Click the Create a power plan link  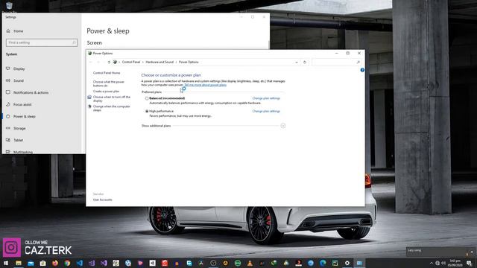pyautogui.click(x=106, y=91)
